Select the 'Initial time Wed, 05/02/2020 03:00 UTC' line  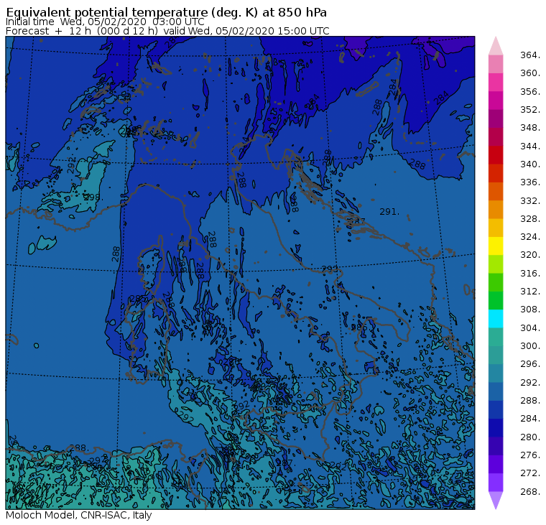coord(105,22)
